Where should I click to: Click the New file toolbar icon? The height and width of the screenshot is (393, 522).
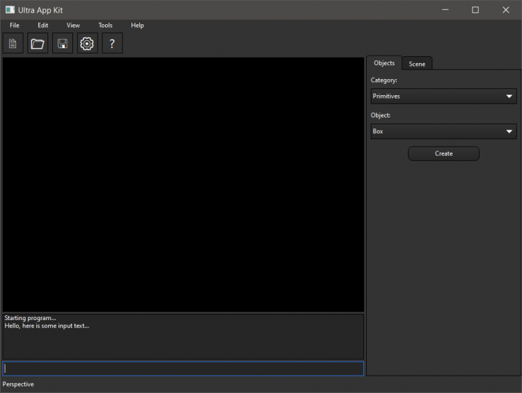[x=13, y=43]
